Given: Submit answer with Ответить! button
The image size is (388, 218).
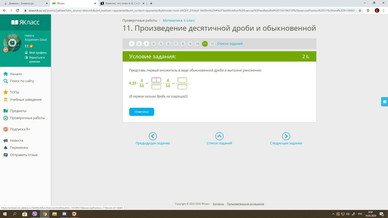Looking at the screenshot, I should point(141,111).
